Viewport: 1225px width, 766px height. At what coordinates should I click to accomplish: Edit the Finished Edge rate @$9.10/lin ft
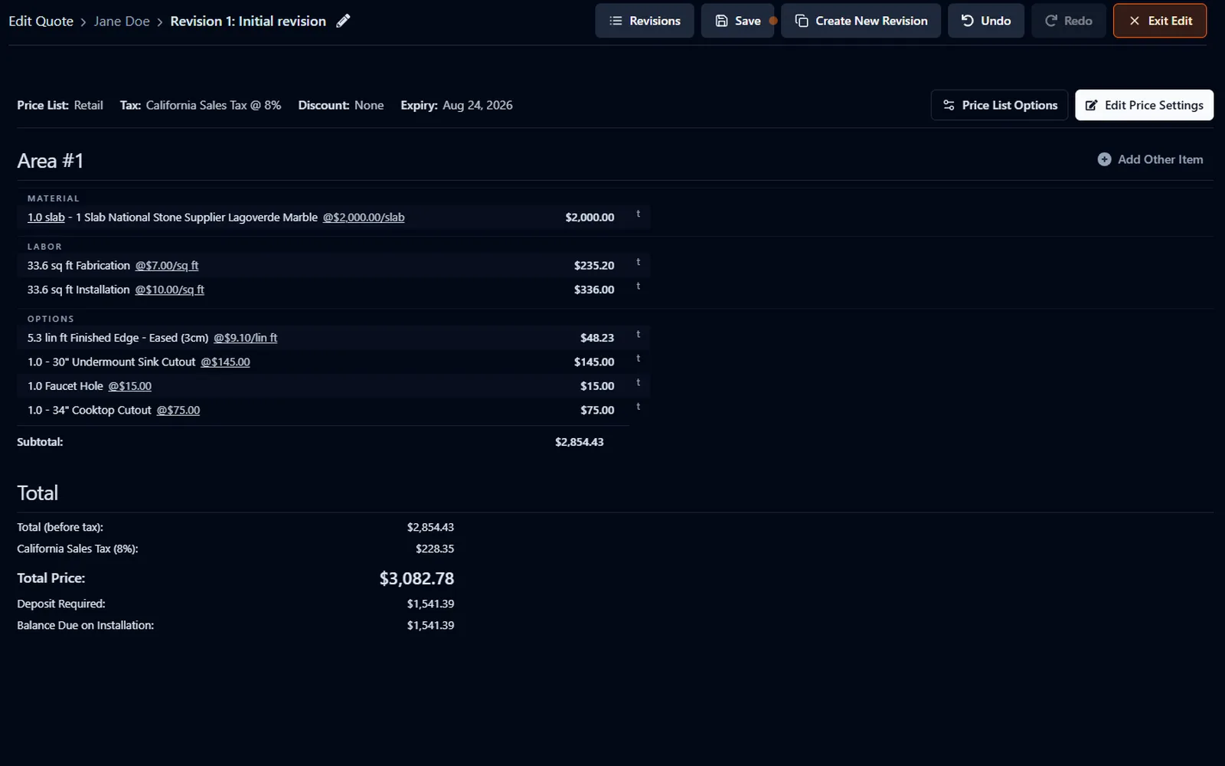pos(246,338)
